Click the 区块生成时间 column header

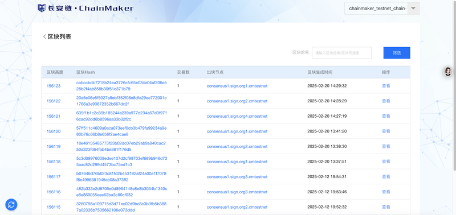click(x=320, y=72)
